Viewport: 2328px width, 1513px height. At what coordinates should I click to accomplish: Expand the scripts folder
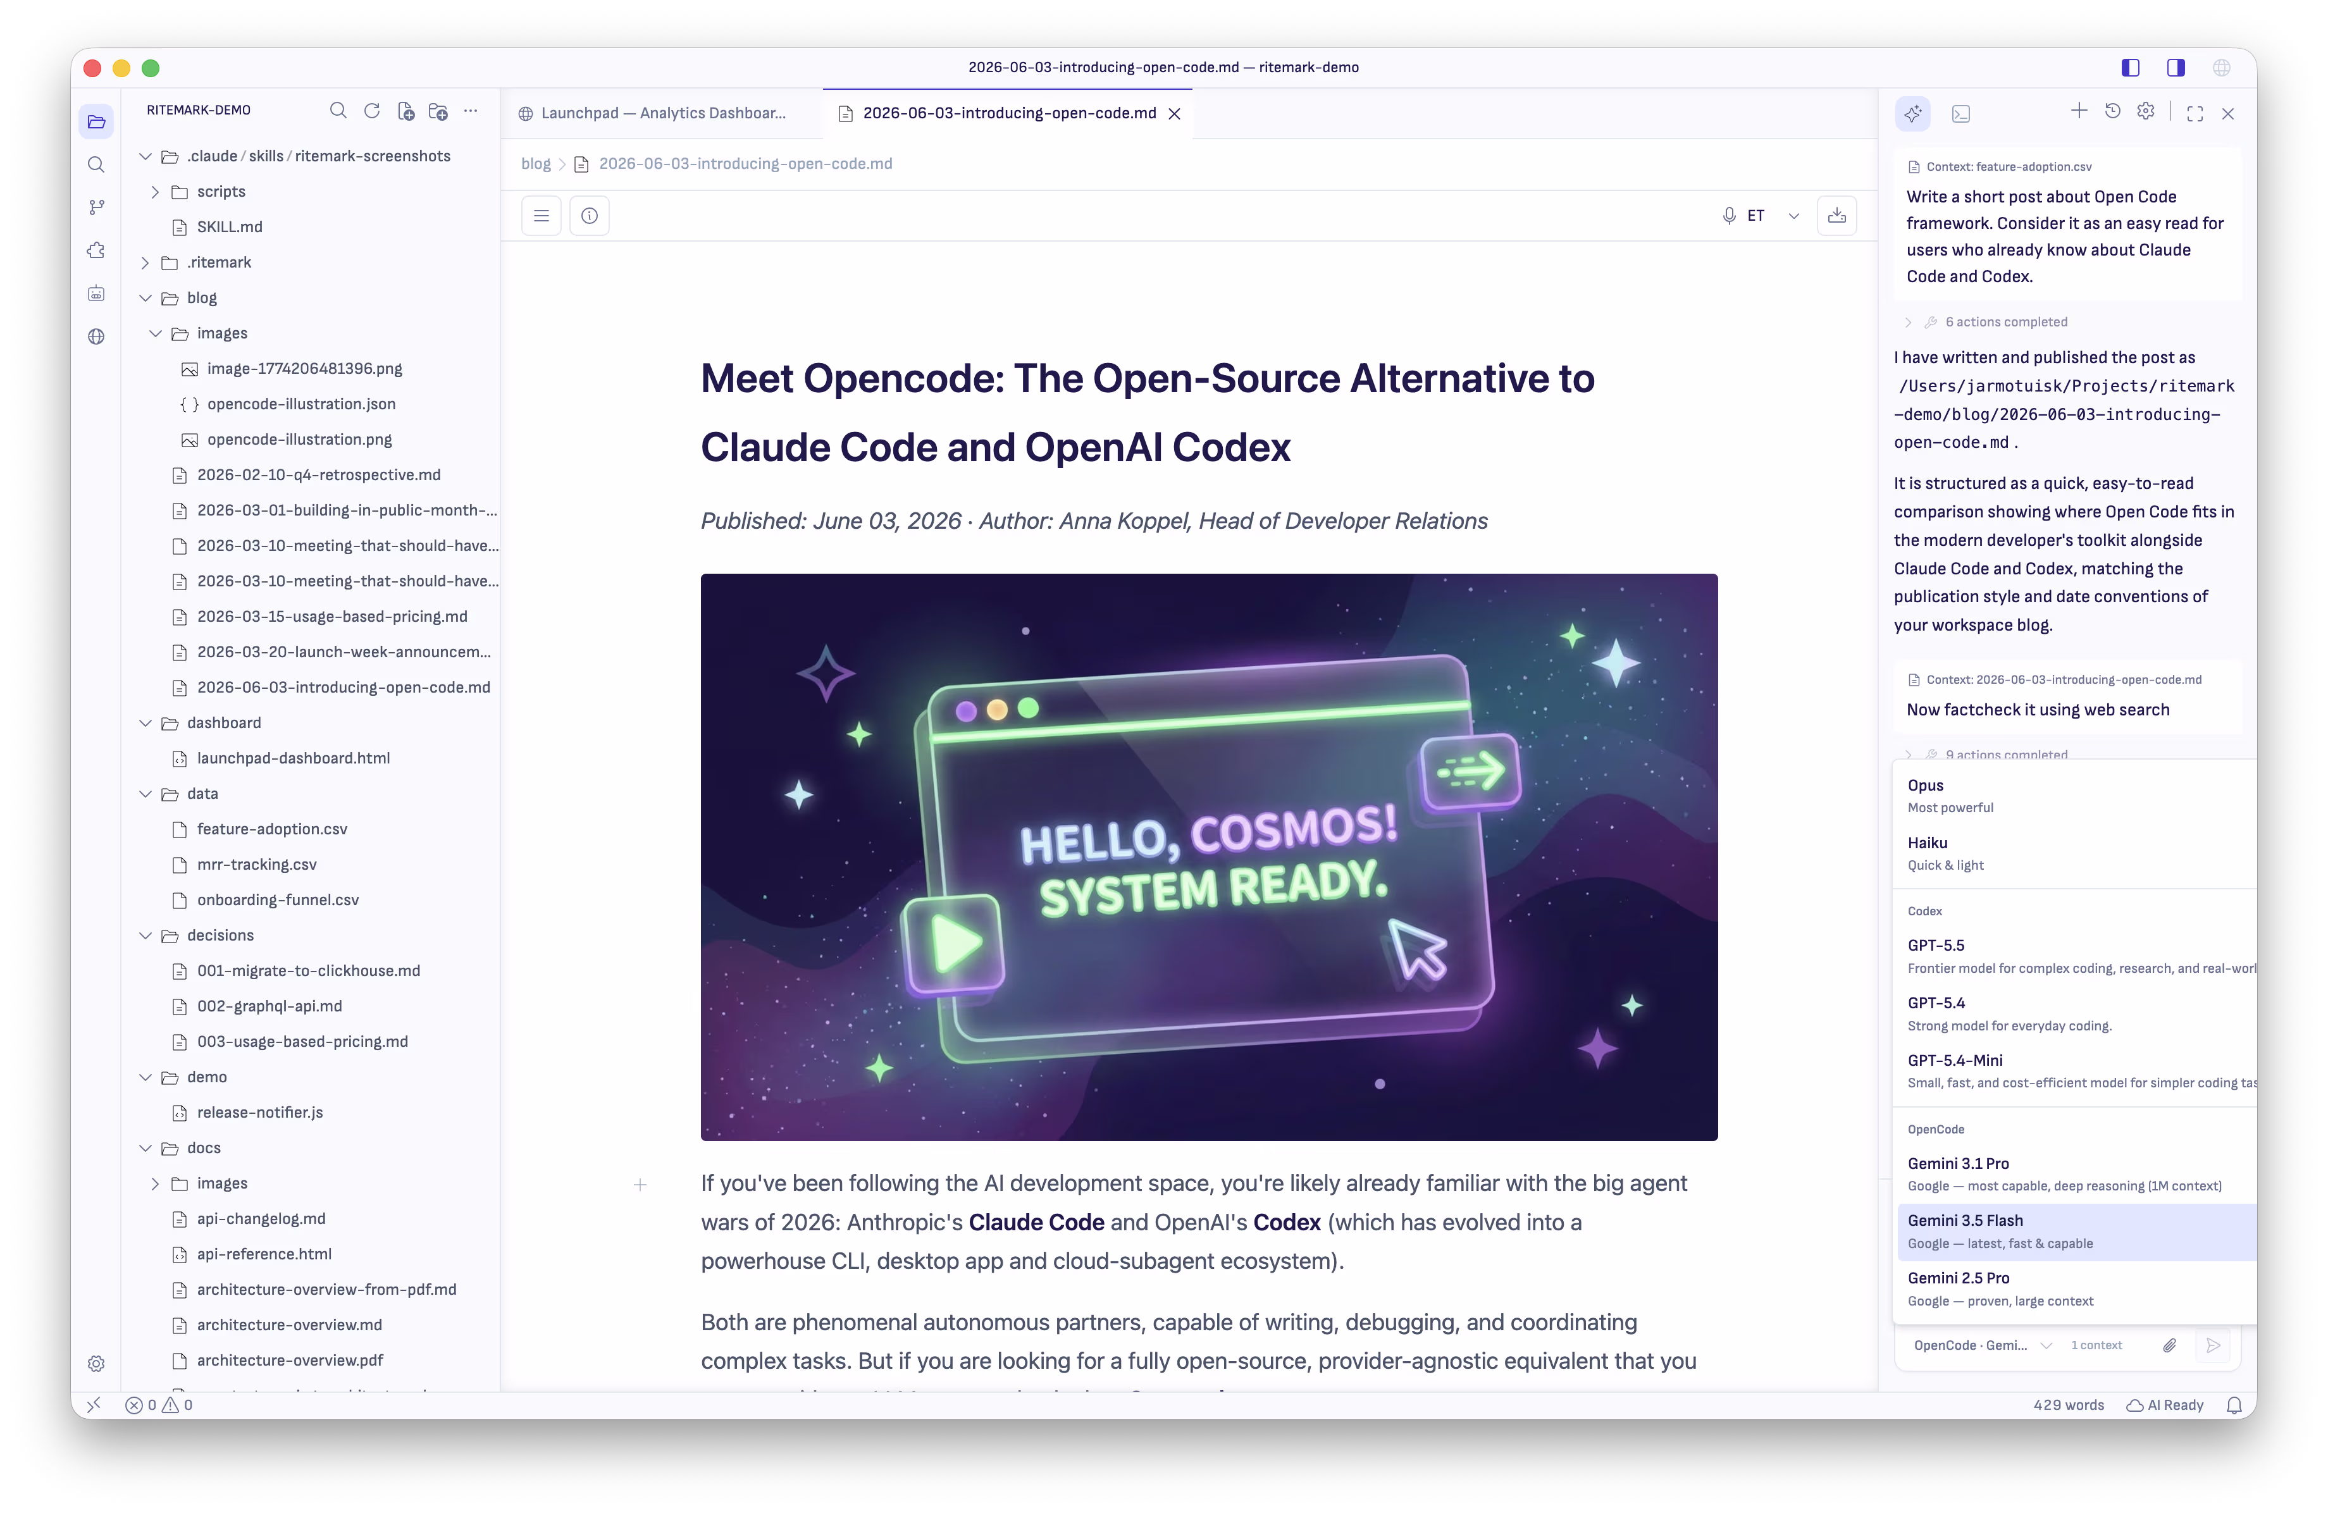point(154,192)
